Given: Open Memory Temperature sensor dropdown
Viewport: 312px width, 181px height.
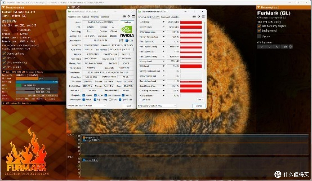Looking at the screenshot, I should point(164,37).
